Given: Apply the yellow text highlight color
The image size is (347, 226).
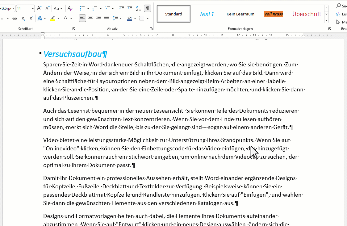Looking at the screenshot, I should (53, 18).
